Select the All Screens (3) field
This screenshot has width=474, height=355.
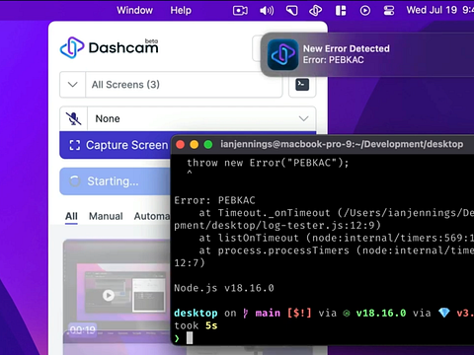click(x=184, y=85)
